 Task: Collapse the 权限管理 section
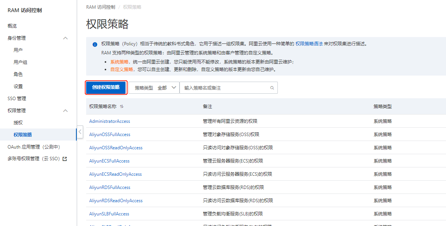coord(65,111)
